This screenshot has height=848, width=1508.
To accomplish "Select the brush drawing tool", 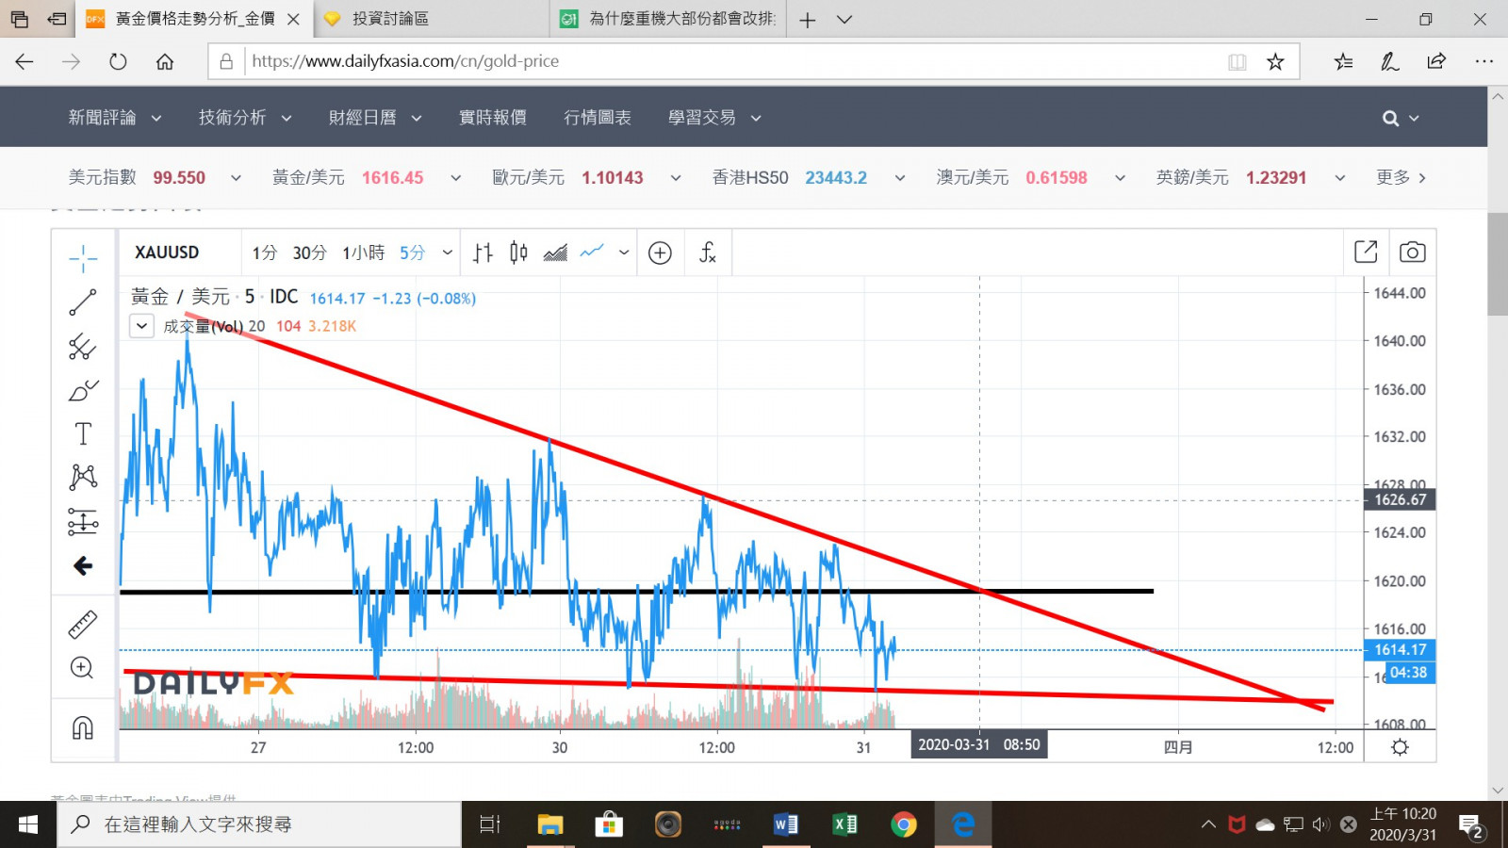I will tap(83, 390).
